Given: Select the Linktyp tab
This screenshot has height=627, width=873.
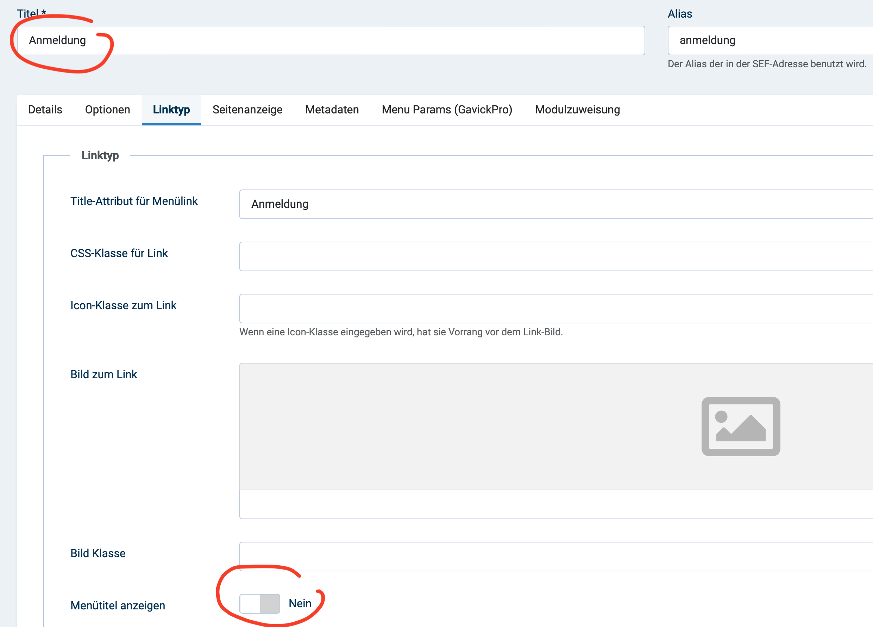Looking at the screenshot, I should coord(171,110).
